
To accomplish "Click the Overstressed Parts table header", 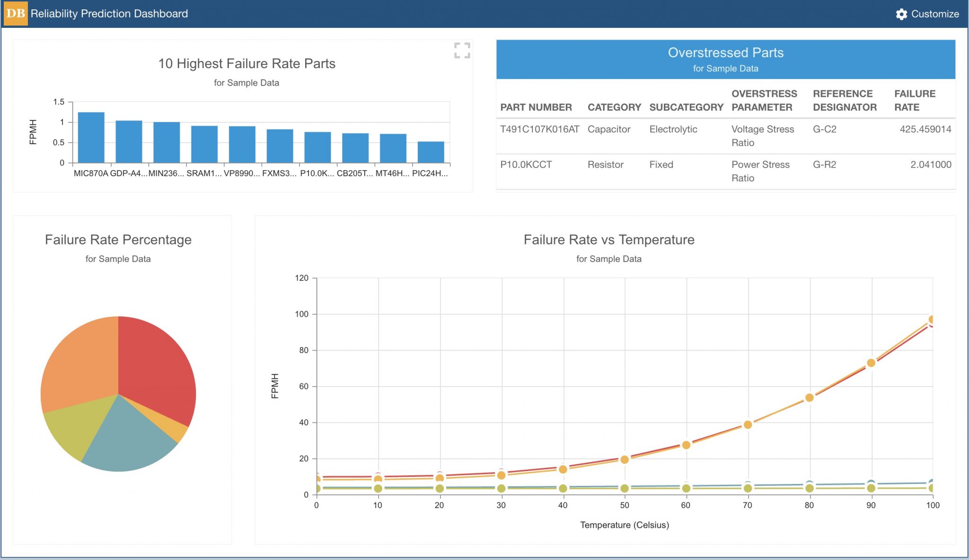I will [725, 53].
